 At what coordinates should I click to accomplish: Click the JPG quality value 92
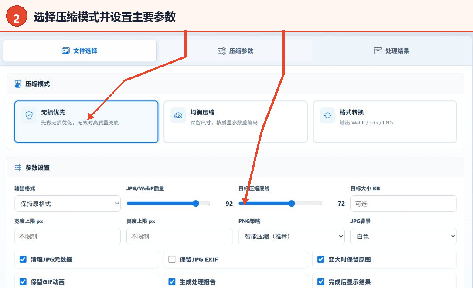click(x=229, y=204)
